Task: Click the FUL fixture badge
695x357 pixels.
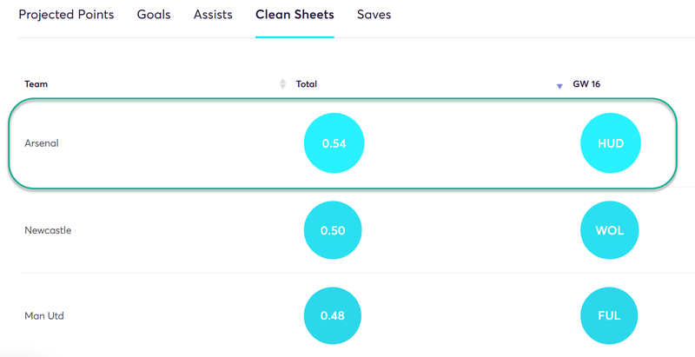Action: 609,316
